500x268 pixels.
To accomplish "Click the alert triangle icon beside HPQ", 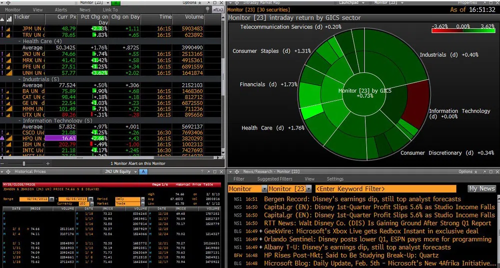I will (x=2, y=138).
